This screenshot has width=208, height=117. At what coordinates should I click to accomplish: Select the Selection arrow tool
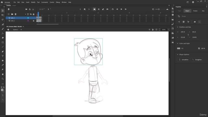click(x=3, y=11)
